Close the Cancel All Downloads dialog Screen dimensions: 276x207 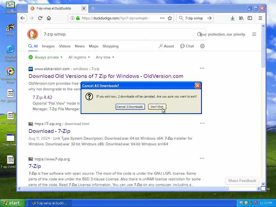tap(198, 86)
